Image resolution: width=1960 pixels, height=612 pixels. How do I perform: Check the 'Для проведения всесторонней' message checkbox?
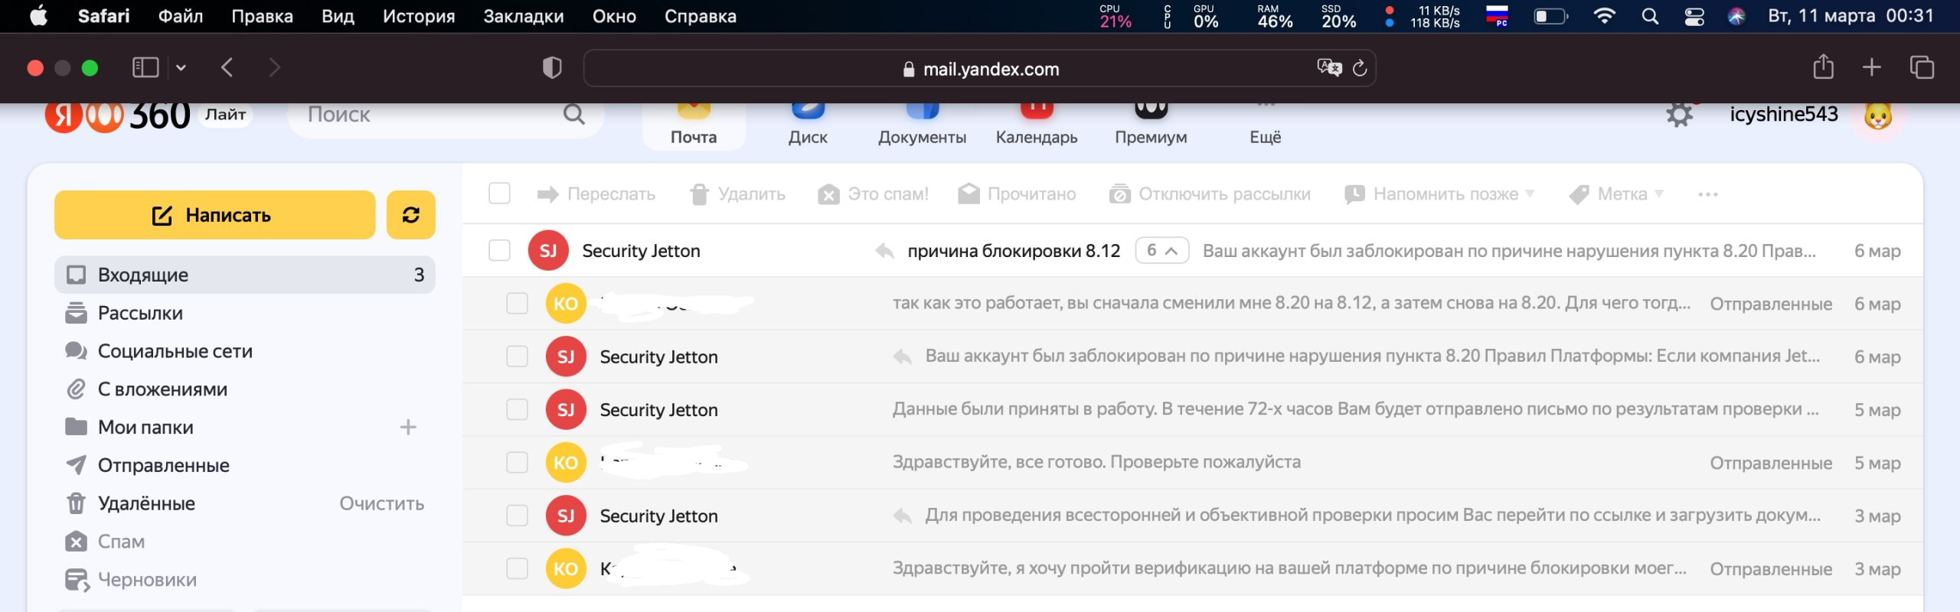click(517, 516)
